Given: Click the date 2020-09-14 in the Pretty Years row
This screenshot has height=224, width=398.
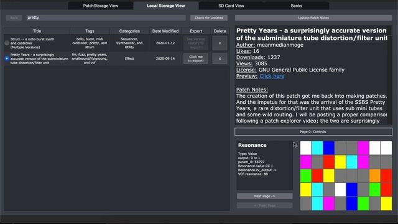Looking at the screenshot, I should tap(165, 58).
